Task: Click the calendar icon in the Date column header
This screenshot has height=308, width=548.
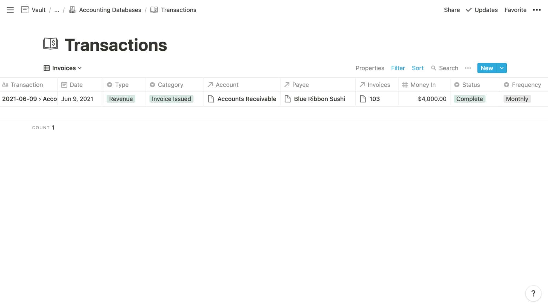Action: click(x=64, y=85)
